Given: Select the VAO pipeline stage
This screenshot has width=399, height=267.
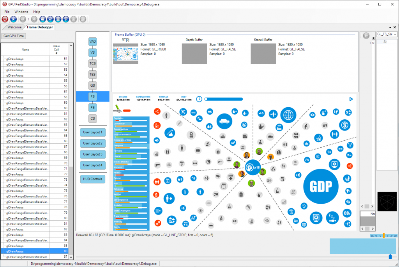Looking at the screenshot, I should [93, 42].
